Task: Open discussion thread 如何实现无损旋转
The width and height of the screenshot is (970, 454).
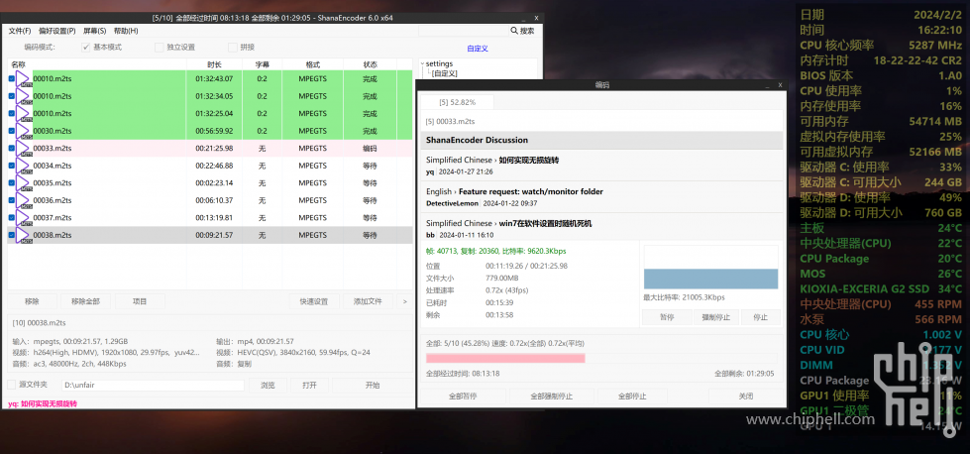Action: pos(528,161)
